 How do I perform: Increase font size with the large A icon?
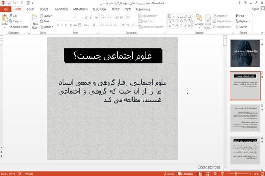click(x=86, y=18)
